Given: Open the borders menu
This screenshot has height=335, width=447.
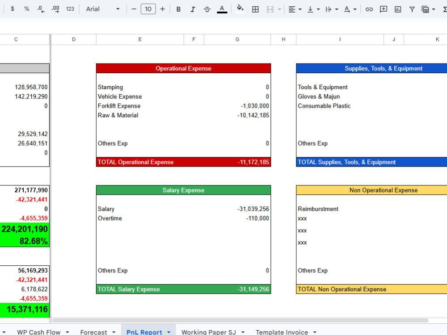Looking at the screenshot, I should tap(255, 9).
